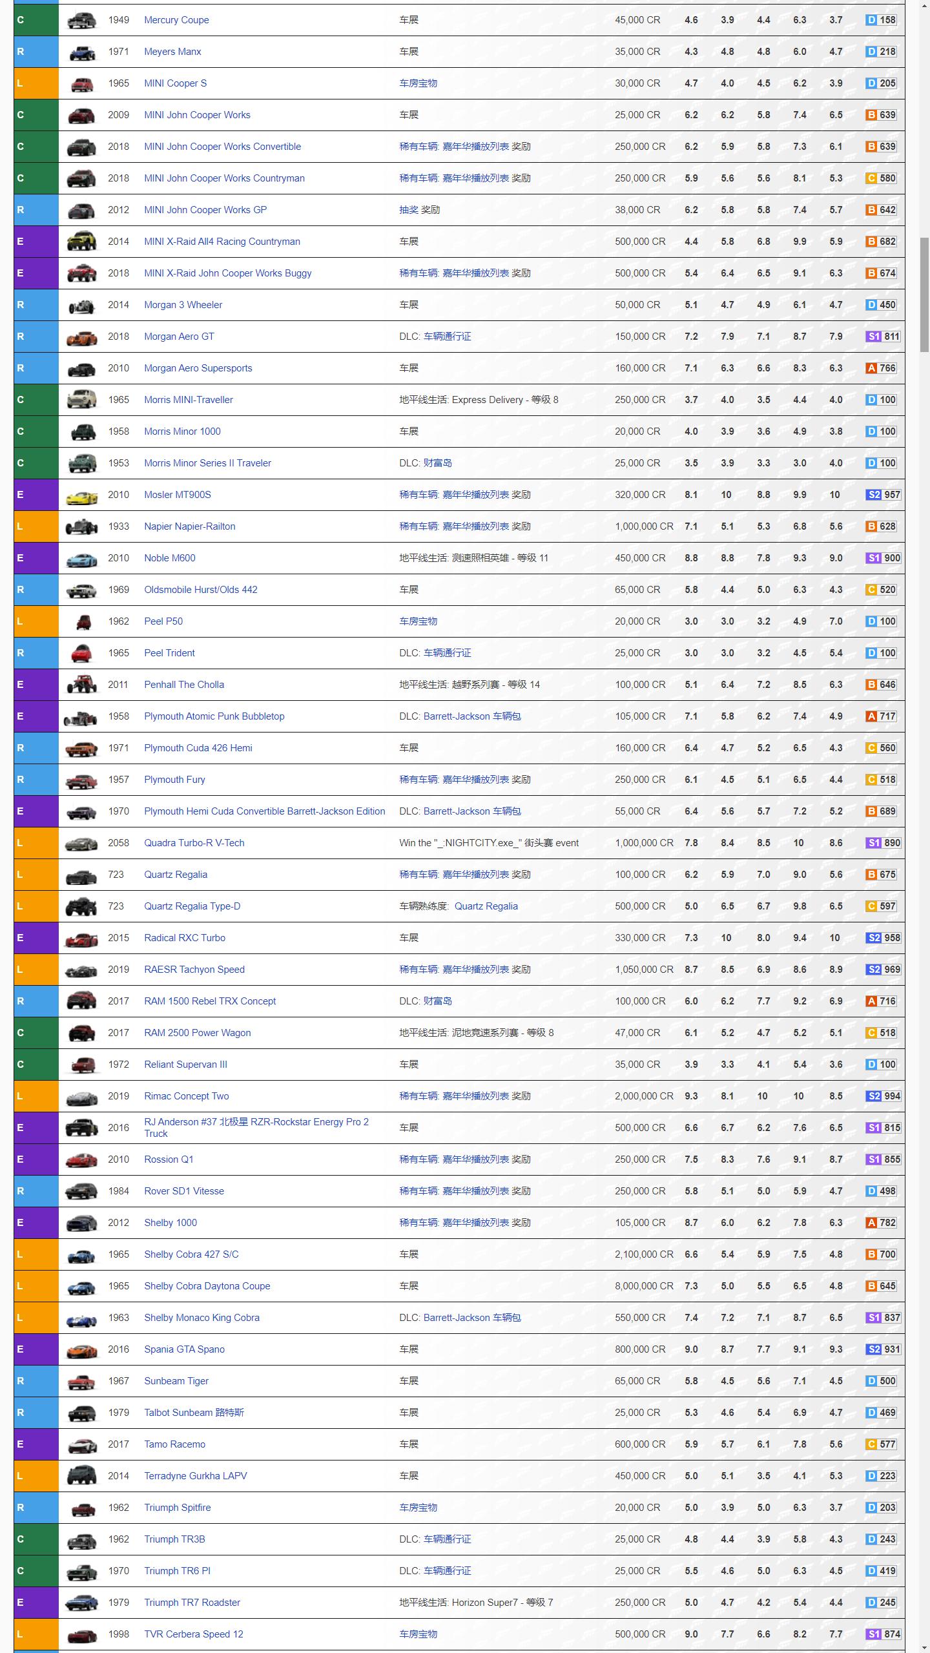Click Barrett-Jackson 车辆包 link in Shelby Monaco row

[x=472, y=1318]
